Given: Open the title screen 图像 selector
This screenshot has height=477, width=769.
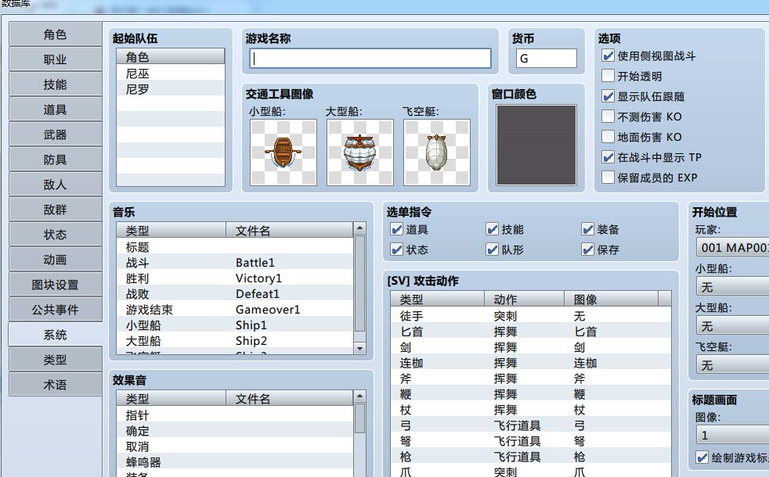Looking at the screenshot, I should point(732,435).
